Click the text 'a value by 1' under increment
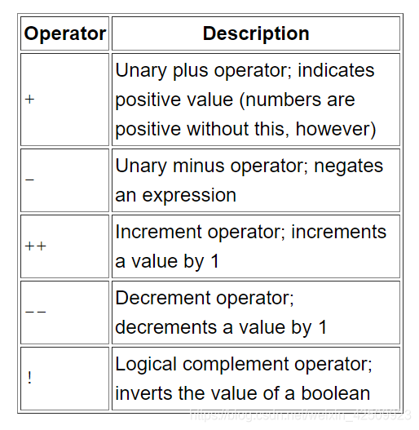The width and height of the screenshot is (419, 430). (x=167, y=261)
